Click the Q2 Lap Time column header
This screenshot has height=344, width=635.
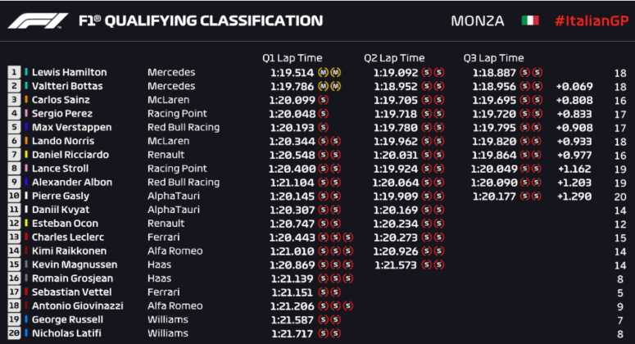pyautogui.click(x=394, y=58)
